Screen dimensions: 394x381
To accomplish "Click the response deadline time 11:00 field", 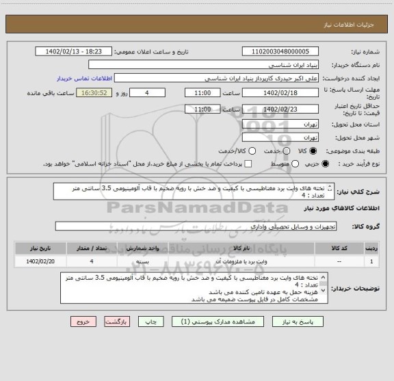I will (202, 93).
